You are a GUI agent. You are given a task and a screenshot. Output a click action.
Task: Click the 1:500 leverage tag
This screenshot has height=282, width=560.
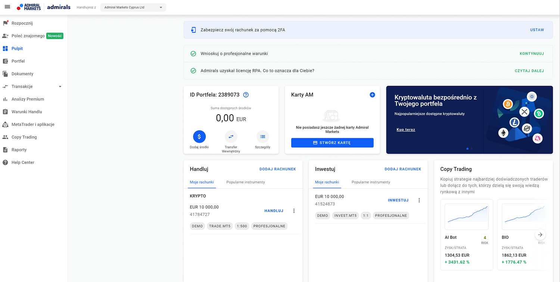242,226
